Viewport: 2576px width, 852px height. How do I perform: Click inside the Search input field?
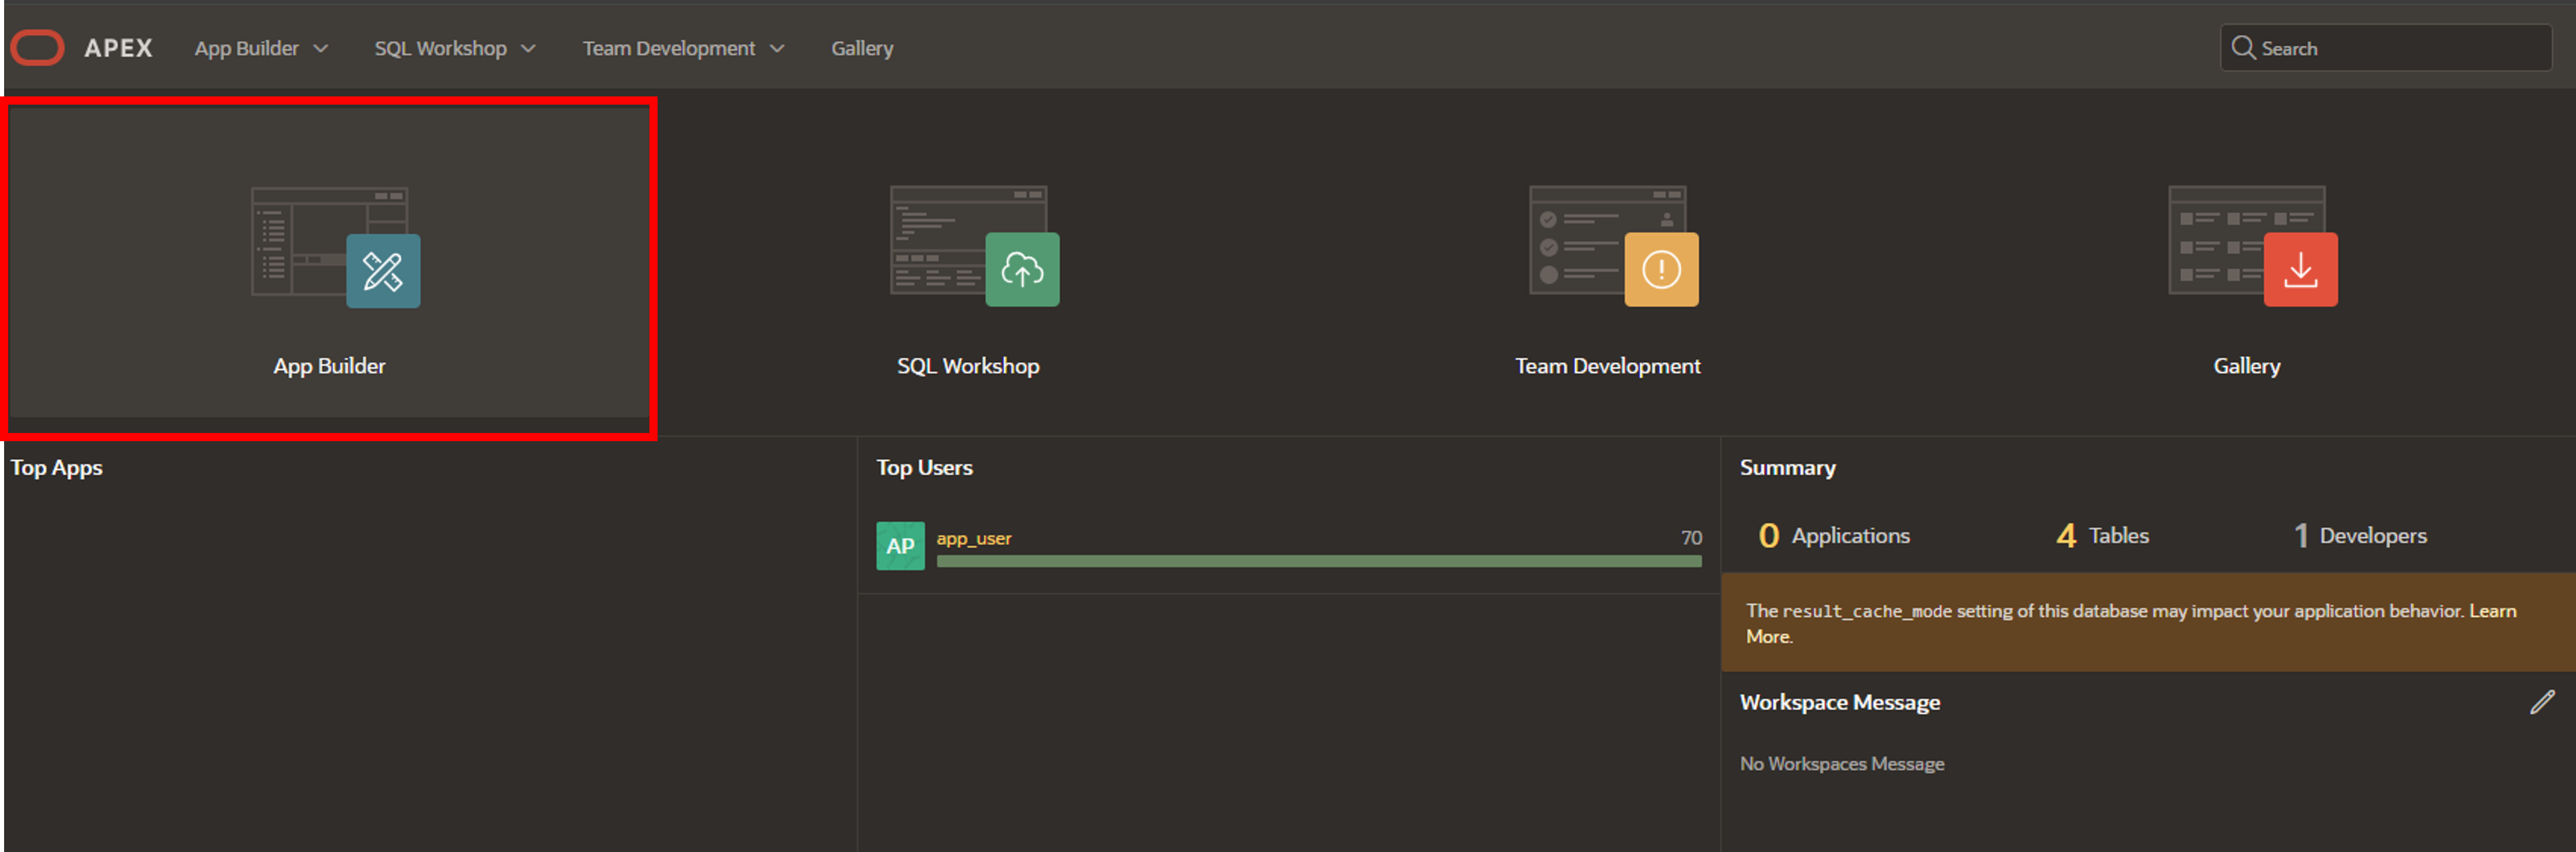click(2390, 47)
